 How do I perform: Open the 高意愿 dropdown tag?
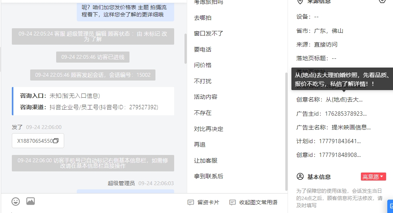[x=373, y=177]
